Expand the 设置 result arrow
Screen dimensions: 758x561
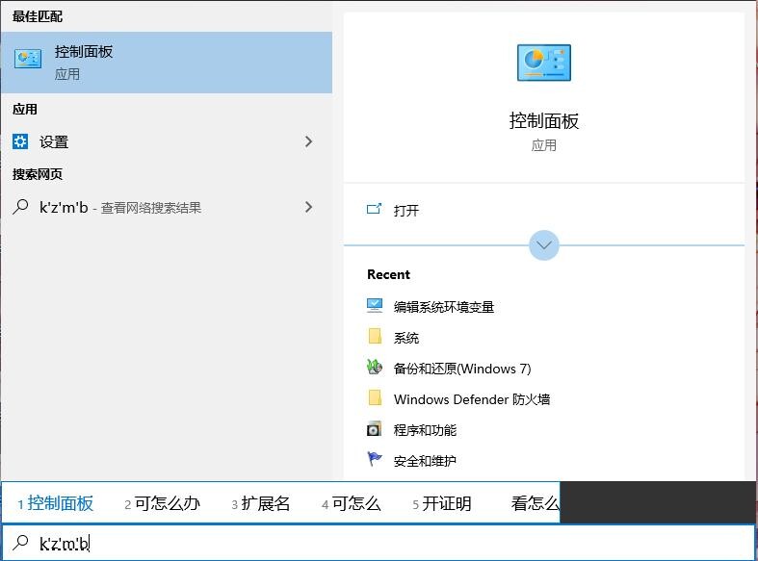pyautogui.click(x=308, y=141)
